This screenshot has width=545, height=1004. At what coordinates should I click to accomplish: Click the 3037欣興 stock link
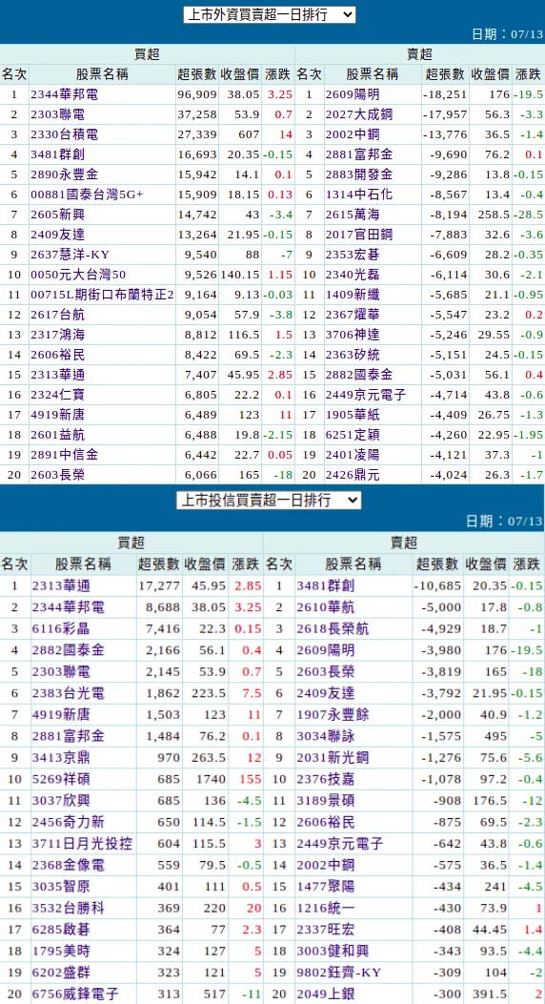61,801
